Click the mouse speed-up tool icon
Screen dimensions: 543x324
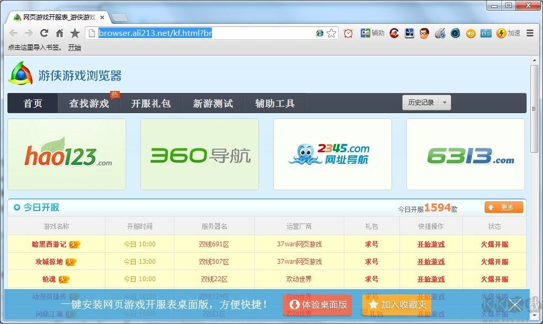coord(440,33)
